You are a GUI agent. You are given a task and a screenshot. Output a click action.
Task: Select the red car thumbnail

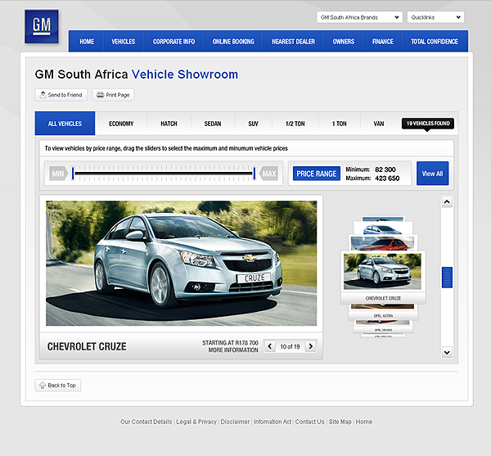pos(383,243)
